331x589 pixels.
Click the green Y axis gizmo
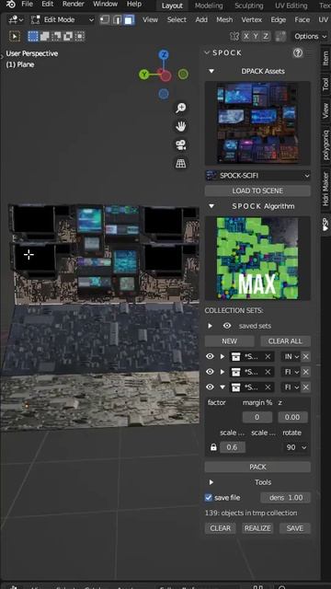144,75
